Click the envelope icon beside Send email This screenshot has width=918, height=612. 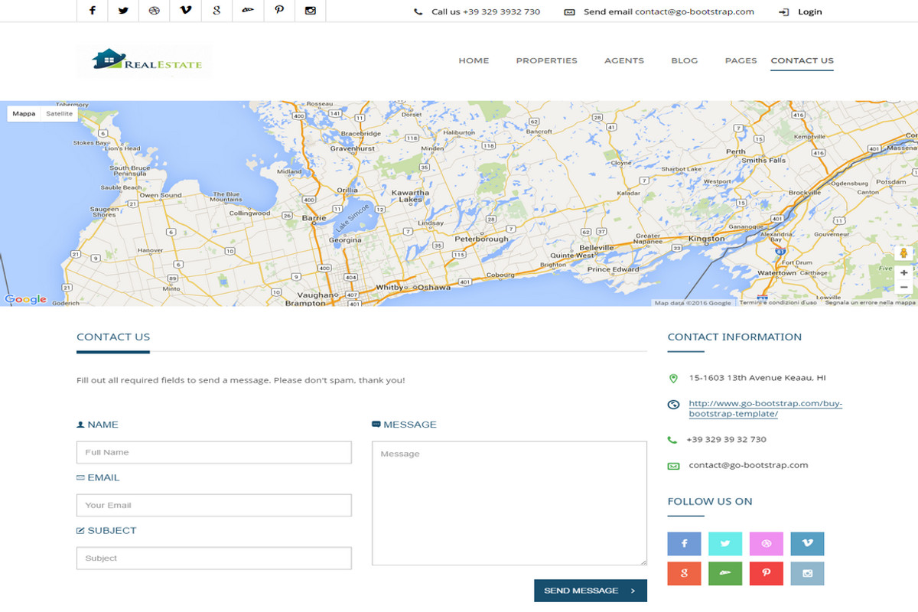[569, 12]
